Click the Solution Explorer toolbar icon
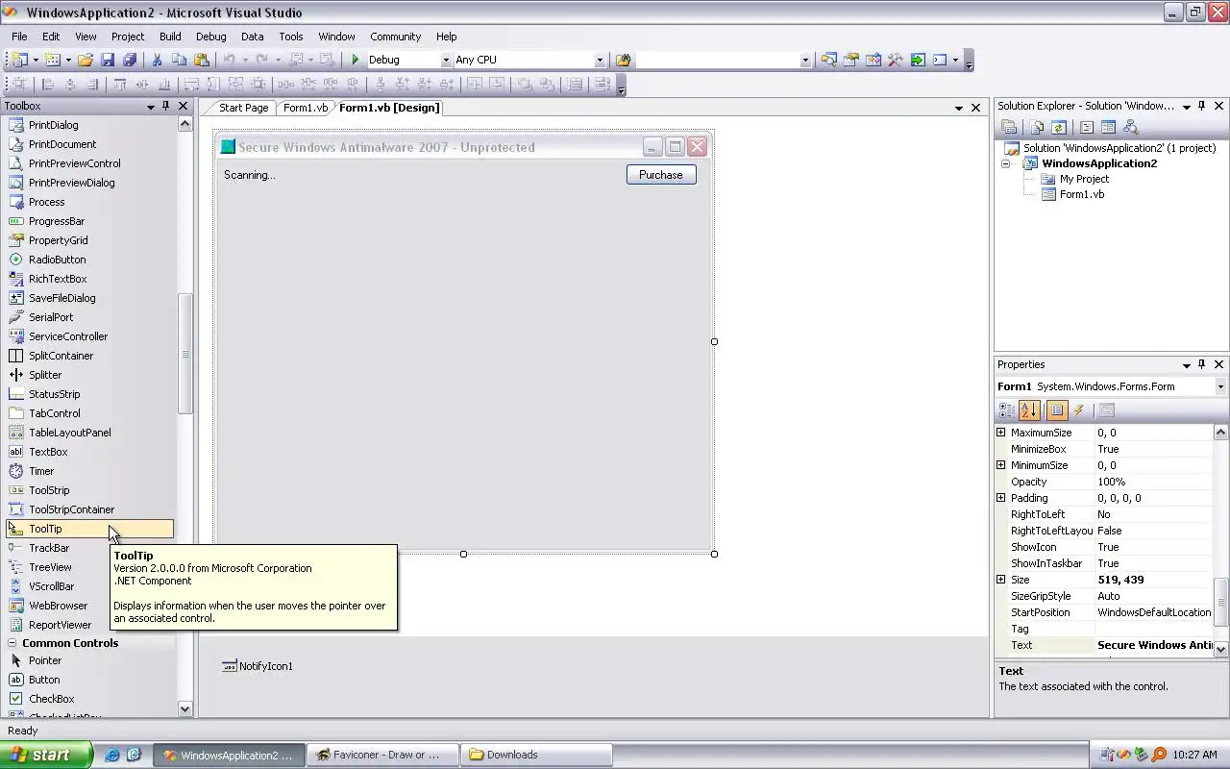 click(828, 60)
